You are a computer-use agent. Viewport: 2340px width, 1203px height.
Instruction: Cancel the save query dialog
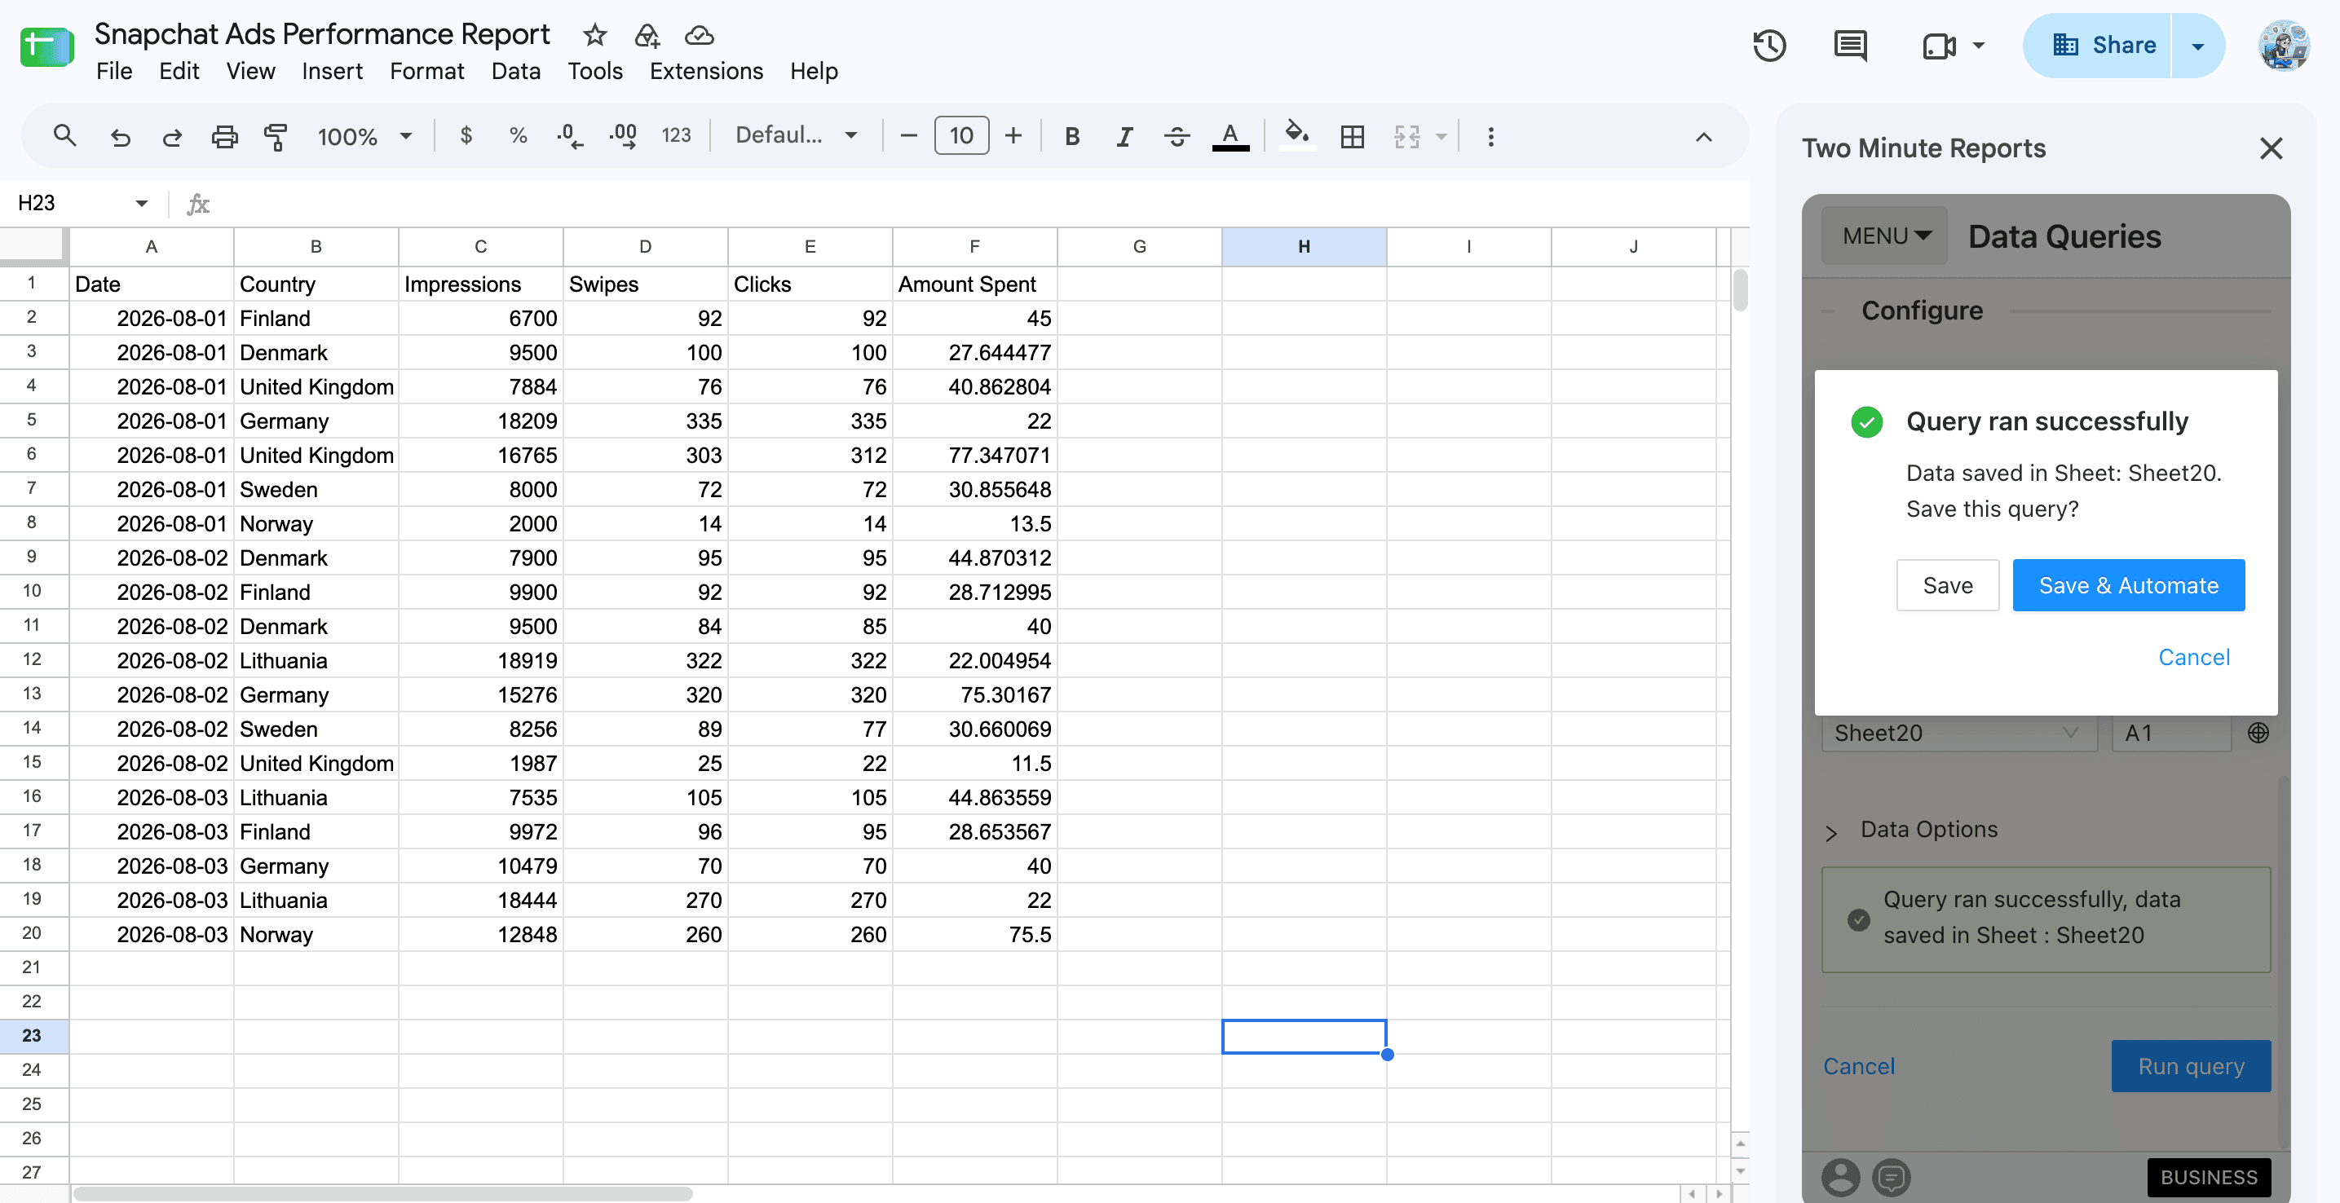tap(2193, 658)
